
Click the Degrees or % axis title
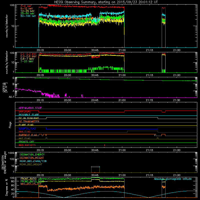[6, 187]
